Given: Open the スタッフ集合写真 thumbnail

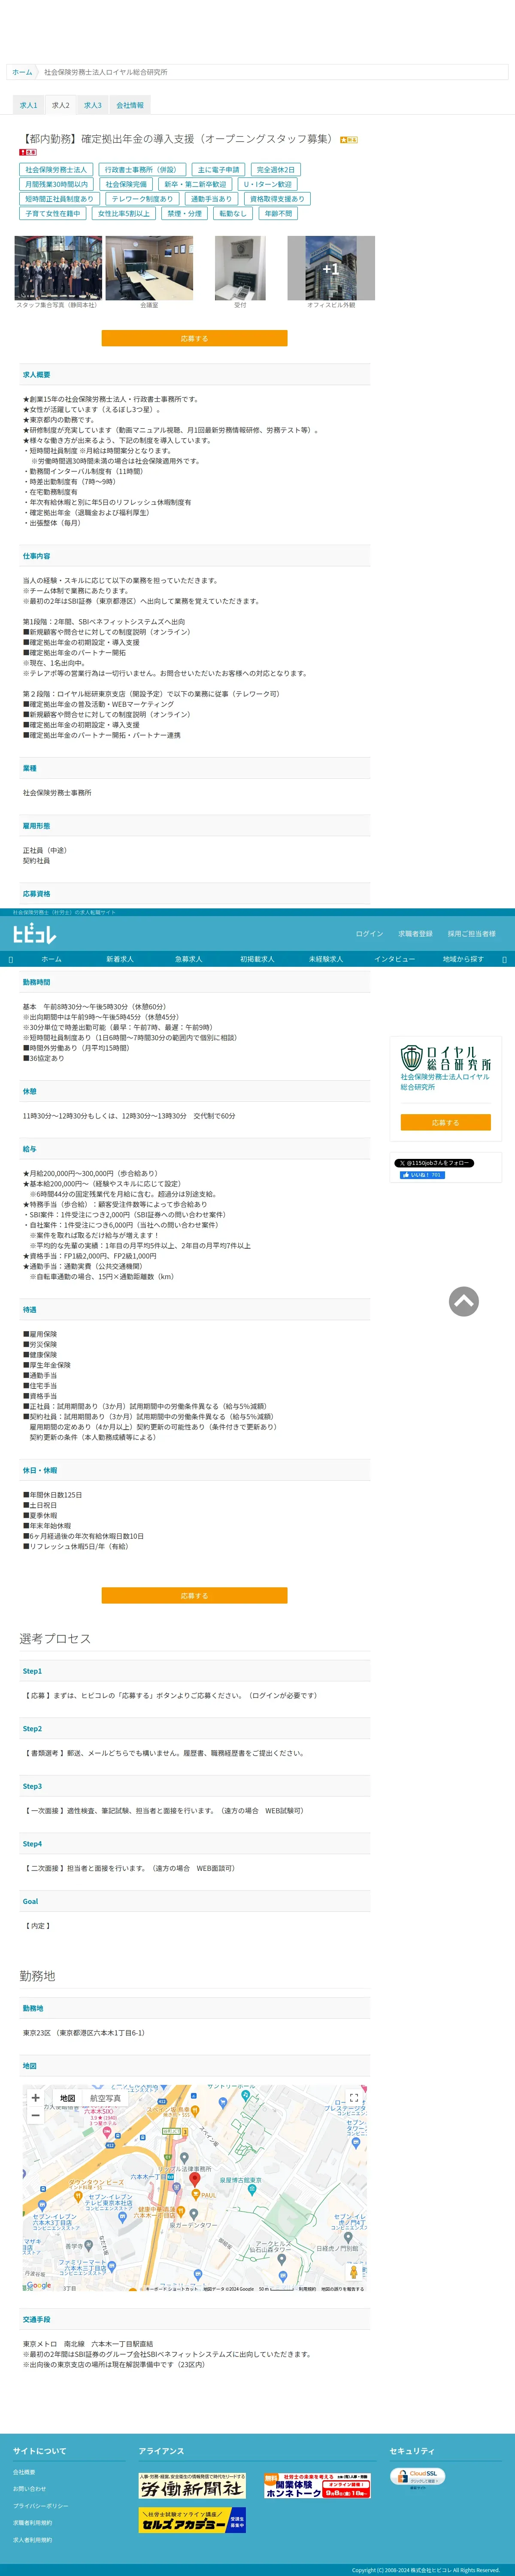Looking at the screenshot, I should [58, 268].
